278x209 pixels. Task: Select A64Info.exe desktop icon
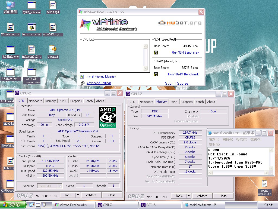point(11,52)
